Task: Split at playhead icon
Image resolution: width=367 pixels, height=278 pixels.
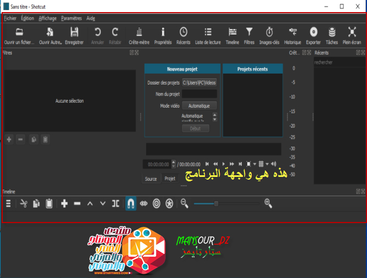Action: (x=115, y=204)
